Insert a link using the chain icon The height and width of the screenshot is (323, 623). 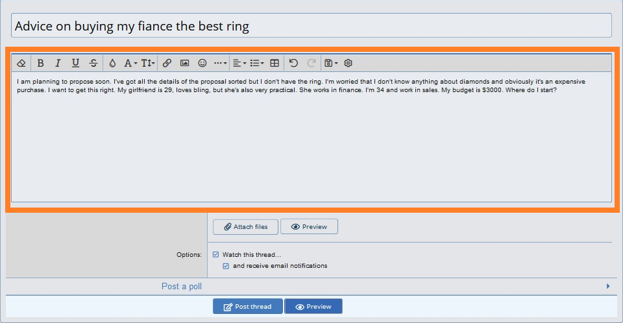click(167, 63)
